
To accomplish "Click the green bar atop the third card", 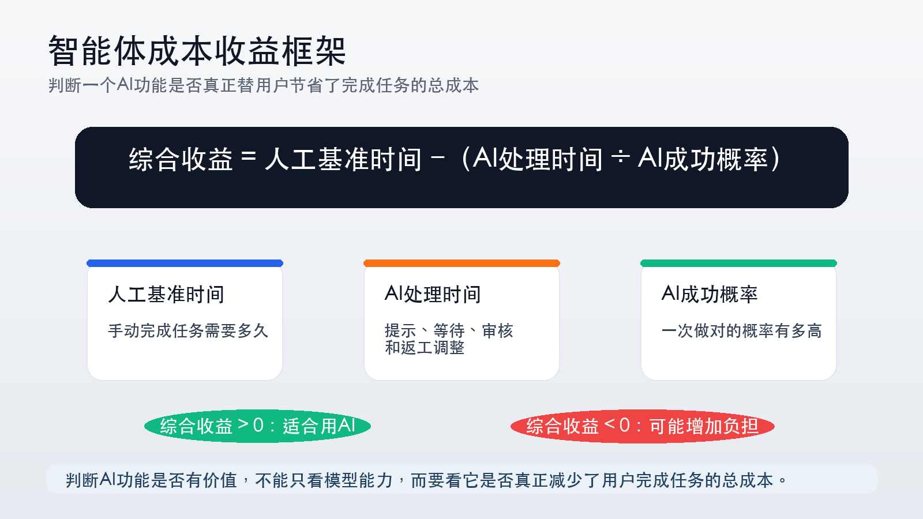I will click(x=738, y=264).
